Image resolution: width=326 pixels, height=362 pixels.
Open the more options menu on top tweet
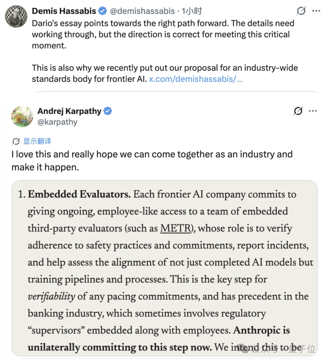click(x=316, y=11)
